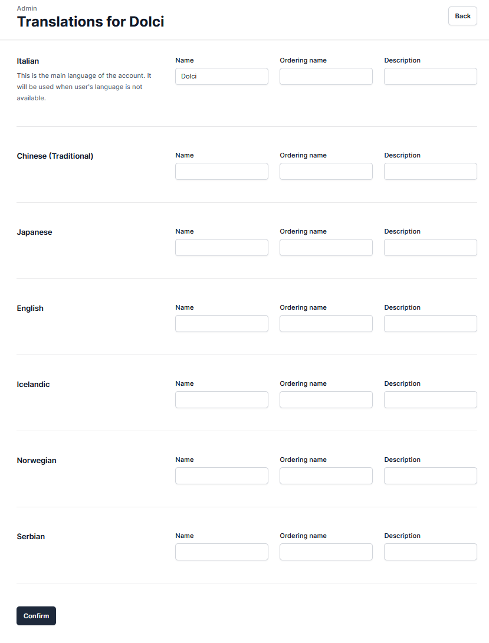Click the English Name field
Image resolution: width=489 pixels, height=643 pixels.
[221, 323]
